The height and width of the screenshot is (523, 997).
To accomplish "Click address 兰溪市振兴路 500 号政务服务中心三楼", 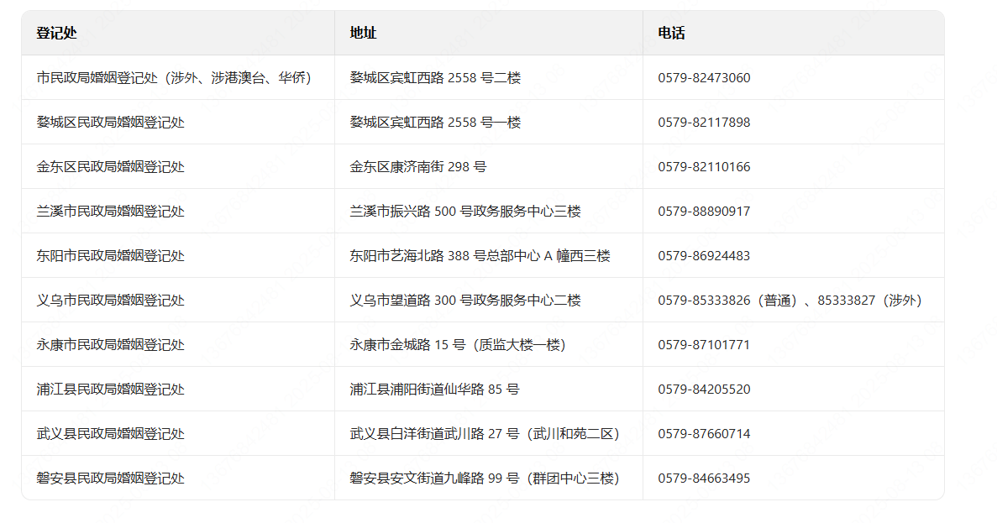I will 464,211.
